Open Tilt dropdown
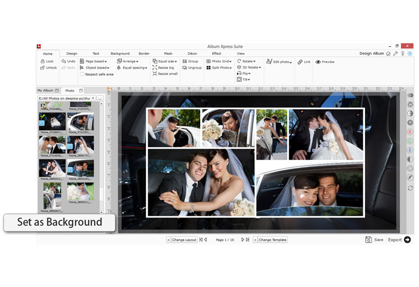 click(x=244, y=79)
